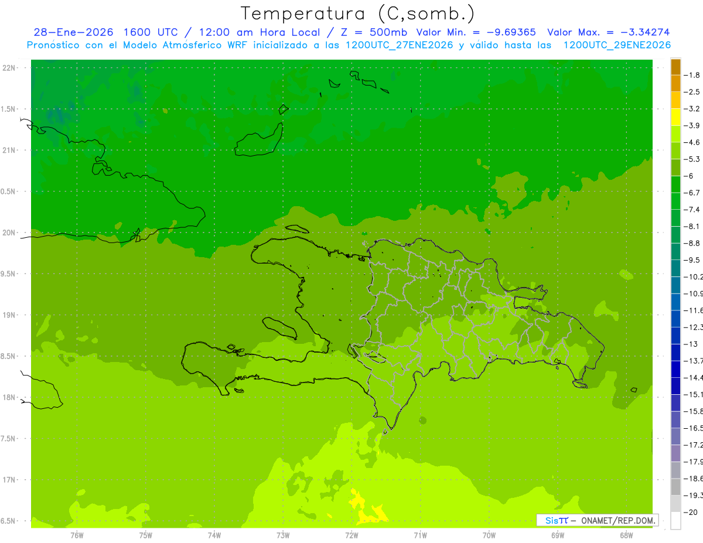Click the "-6.7" colorbar value
703x543 pixels.
click(693, 193)
